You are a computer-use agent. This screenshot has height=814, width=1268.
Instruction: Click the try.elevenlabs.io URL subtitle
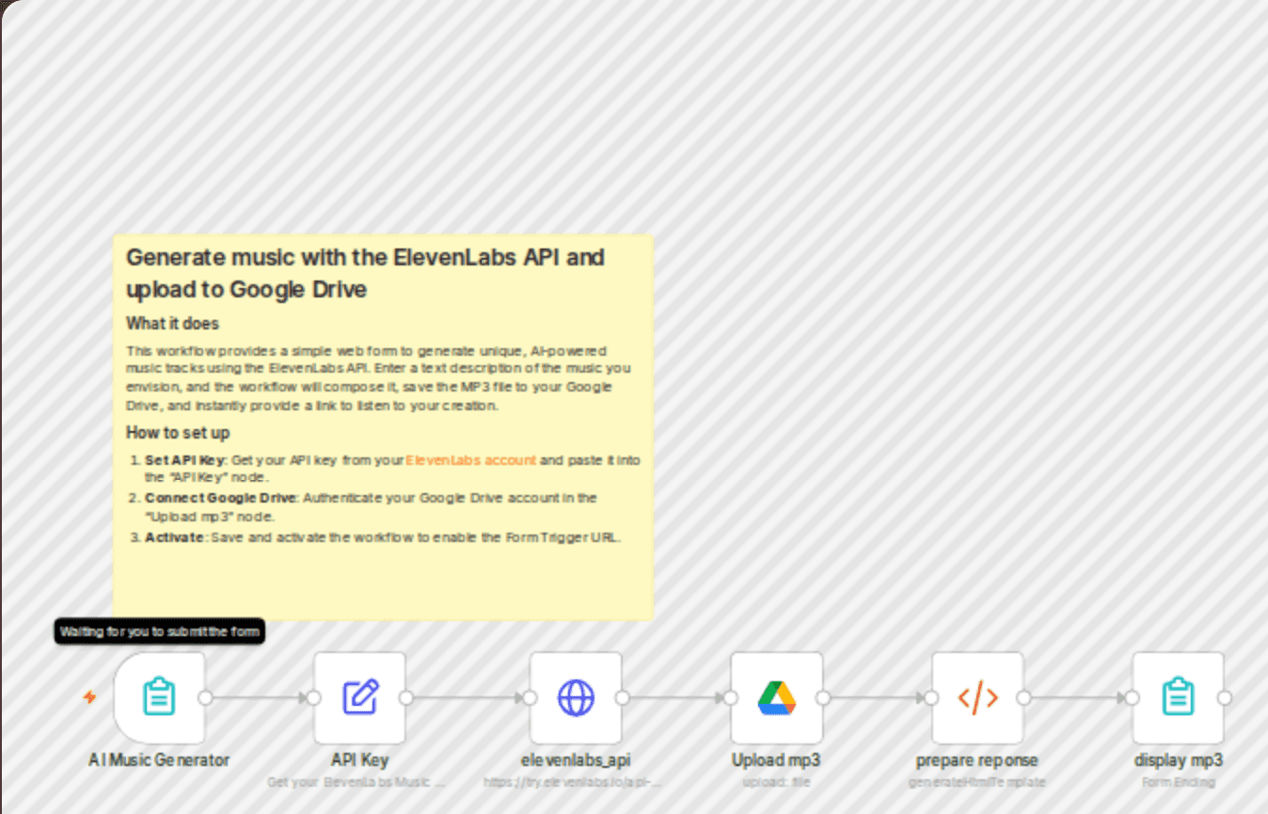pyautogui.click(x=573, y=782)
